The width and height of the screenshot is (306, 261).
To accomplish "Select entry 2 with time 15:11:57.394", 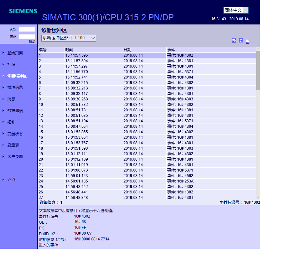I will pos(147,61).
